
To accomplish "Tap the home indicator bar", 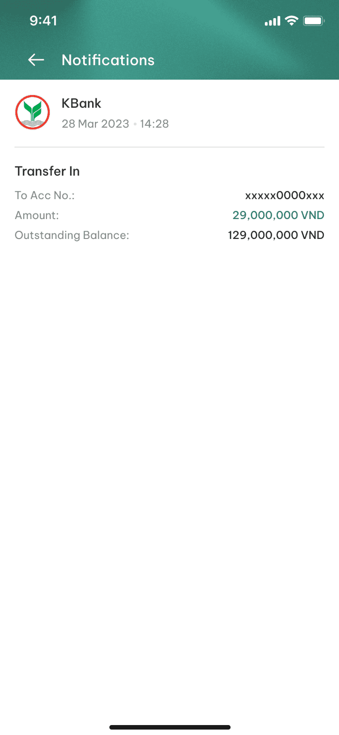I will pyautogui.click(x=170, y=727).
